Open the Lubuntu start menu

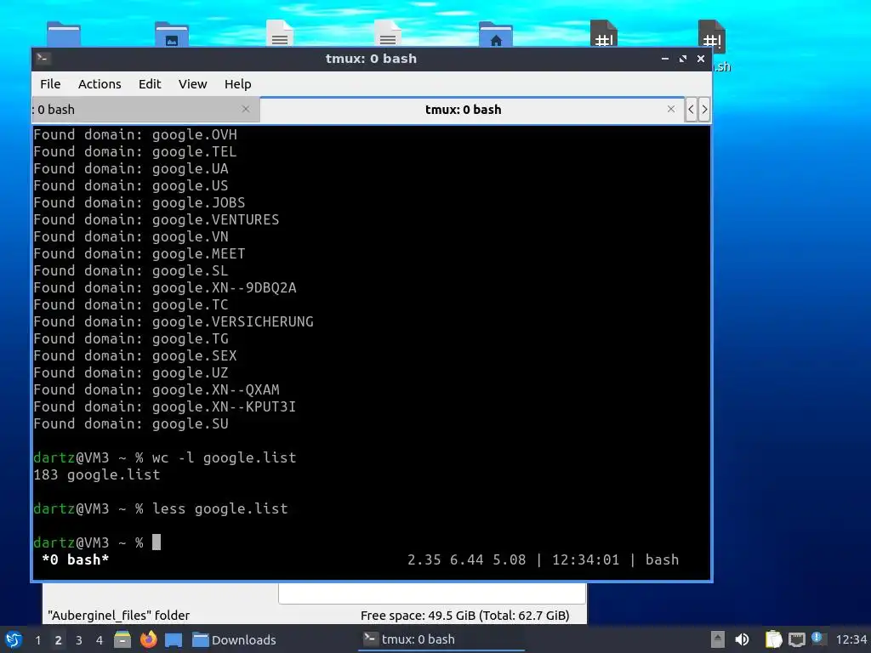[14, 639]
